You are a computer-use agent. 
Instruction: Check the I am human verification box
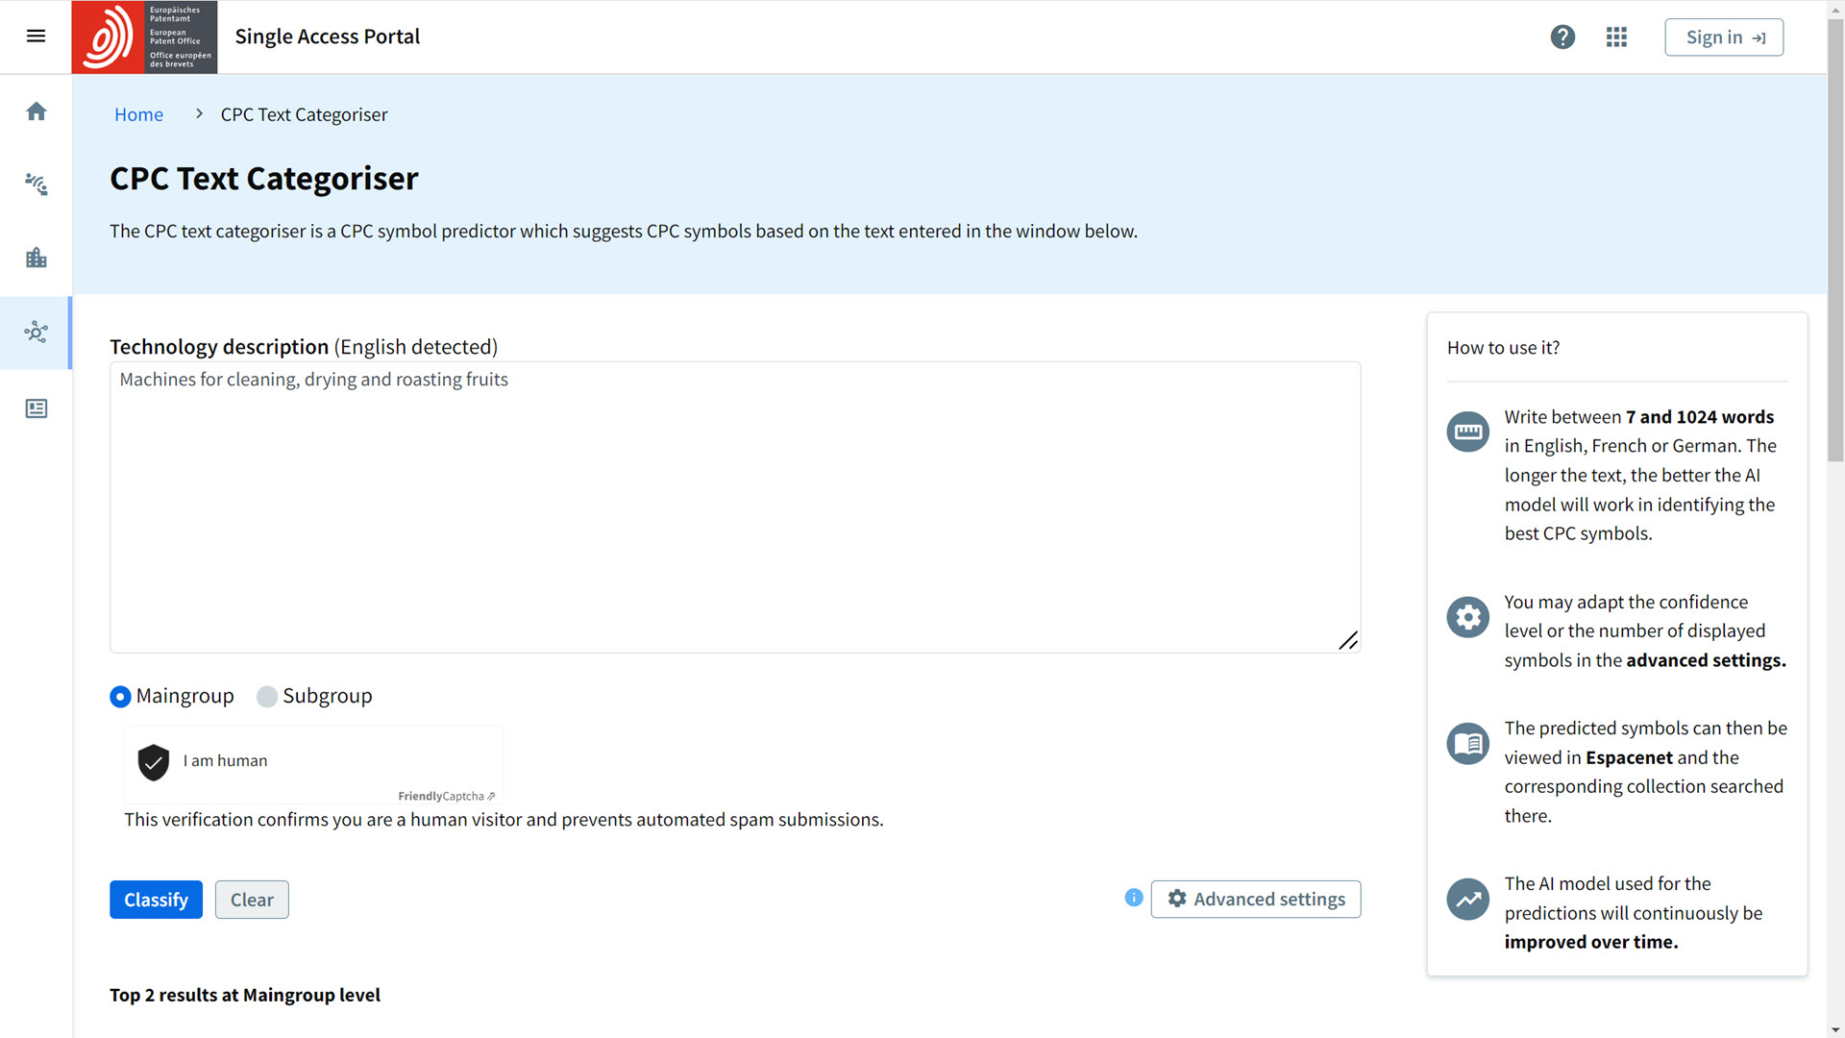coord(154,762)
